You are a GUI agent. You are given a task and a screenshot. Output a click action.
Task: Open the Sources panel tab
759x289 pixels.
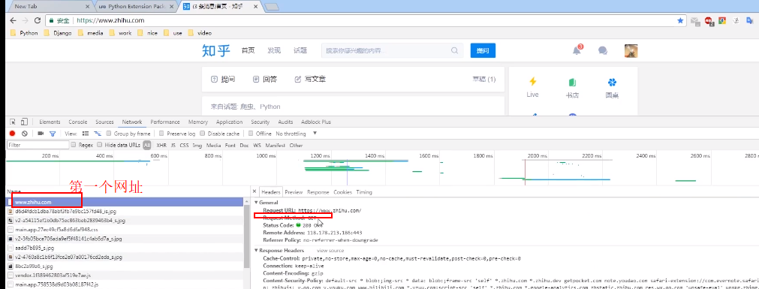point(104,122)
